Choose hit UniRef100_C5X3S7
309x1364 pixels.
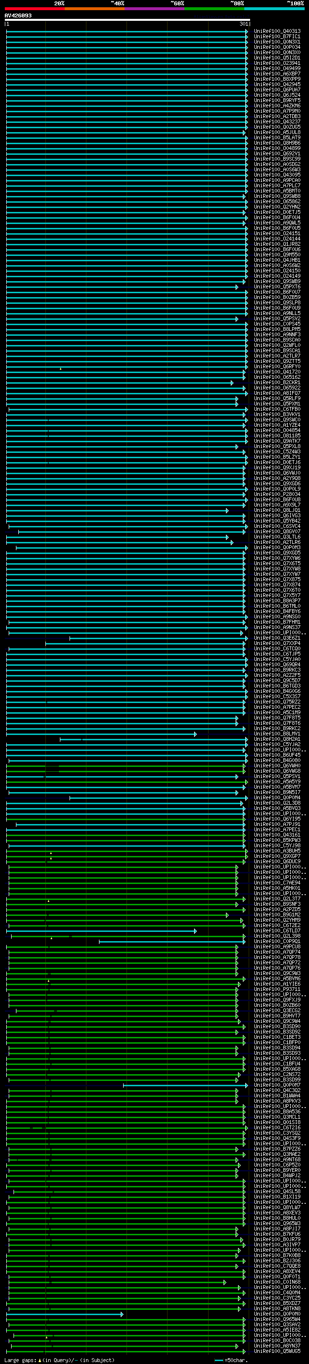coord(277,696)
